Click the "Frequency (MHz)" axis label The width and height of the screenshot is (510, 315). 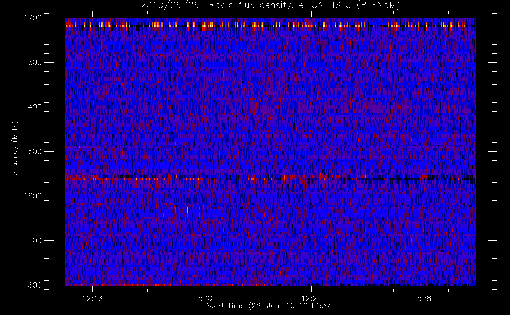coord(15,152)
